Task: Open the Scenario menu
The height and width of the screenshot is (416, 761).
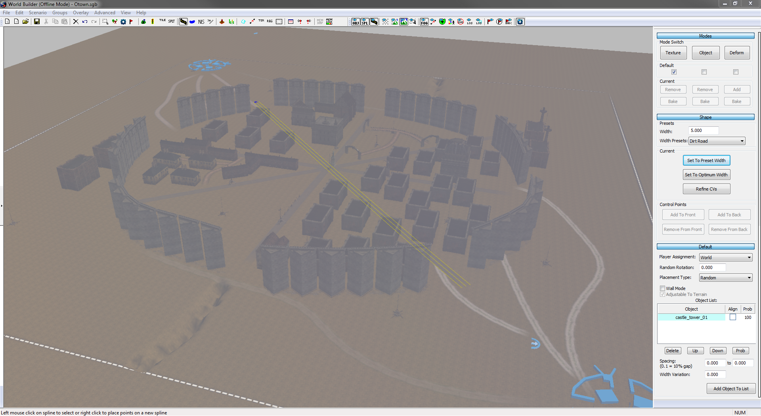Action: 38,13
